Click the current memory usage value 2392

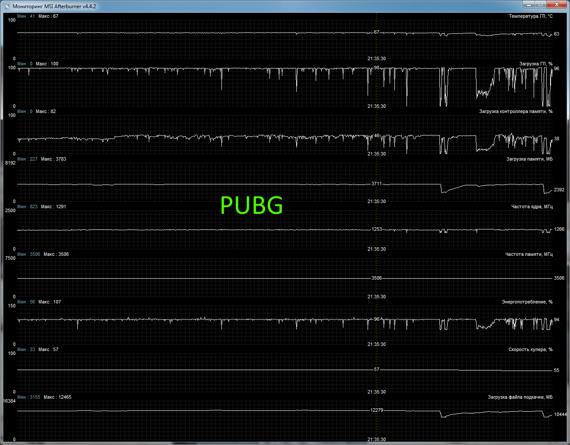coord(559,190)
